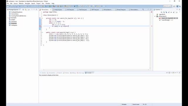188x106 pixels.
Task: Open dropdown next to Run button
Action: tap(52, 6)
